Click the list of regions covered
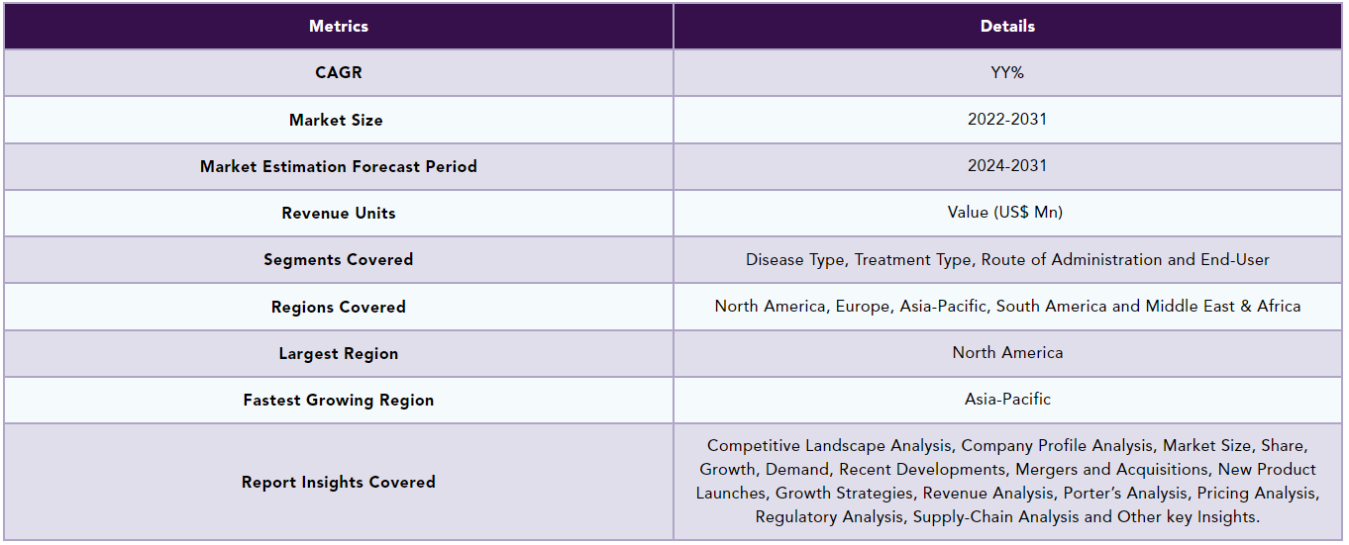 click(1007, 307)
